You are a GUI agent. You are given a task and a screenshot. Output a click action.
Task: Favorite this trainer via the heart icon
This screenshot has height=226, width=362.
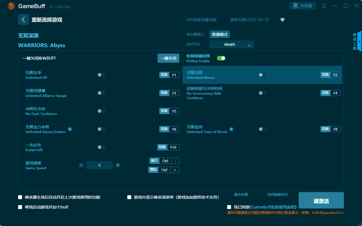282,20
